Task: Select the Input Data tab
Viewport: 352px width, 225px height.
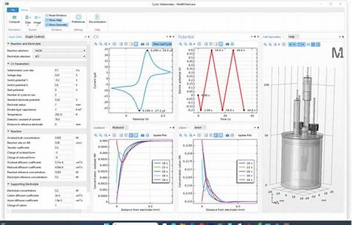Action: point(15,37)
